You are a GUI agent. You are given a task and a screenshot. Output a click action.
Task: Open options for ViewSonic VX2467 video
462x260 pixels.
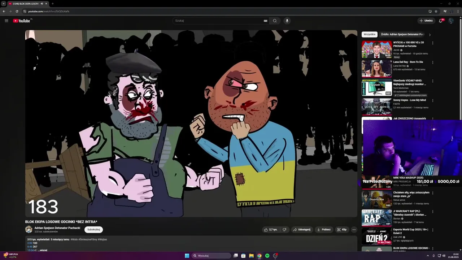[x=432, y=81]
